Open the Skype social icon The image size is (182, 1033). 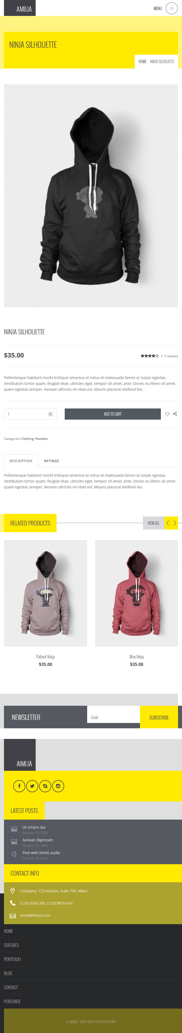pyautogui.click(x=45, y=786)
